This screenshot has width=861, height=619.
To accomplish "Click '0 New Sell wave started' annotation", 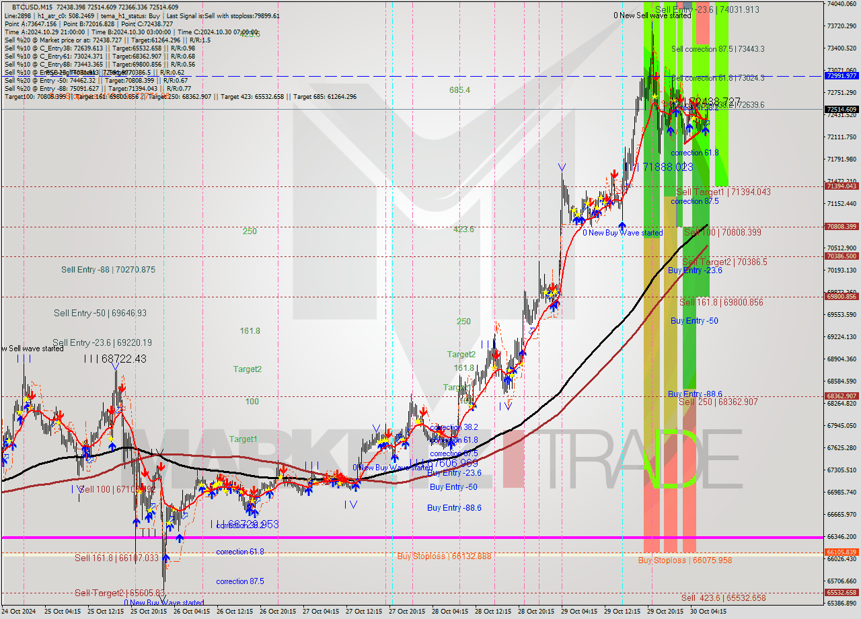I will click(x=652, y=15).
